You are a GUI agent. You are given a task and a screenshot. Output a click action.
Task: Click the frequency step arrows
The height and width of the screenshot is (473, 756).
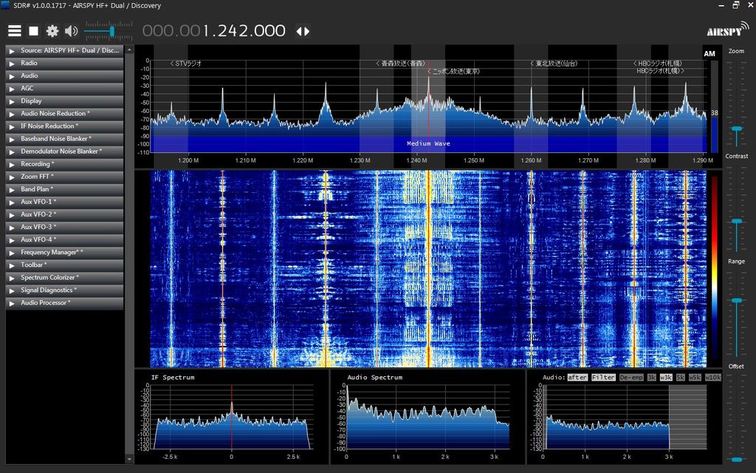click(x=302, y=31)
